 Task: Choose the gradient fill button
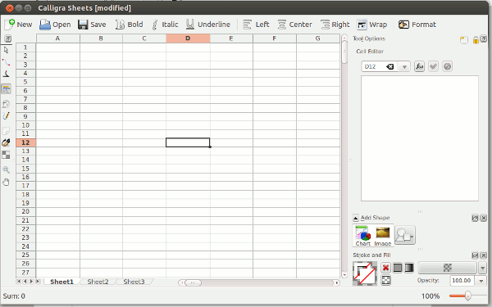tap(409, 268)
